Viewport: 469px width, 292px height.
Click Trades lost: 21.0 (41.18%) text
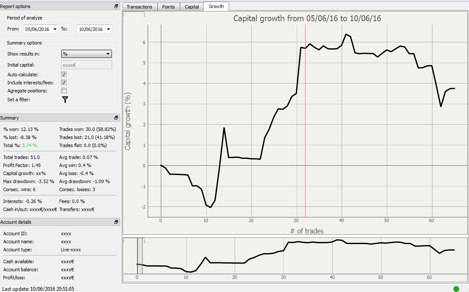click(87, 137)
